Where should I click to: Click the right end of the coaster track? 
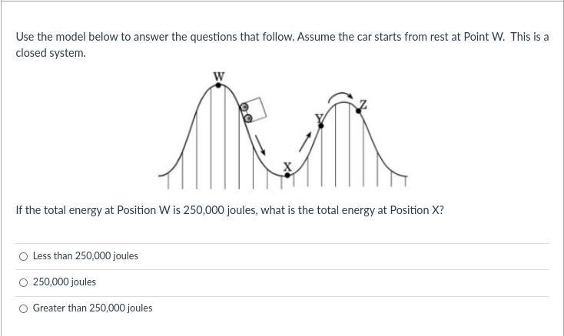404,175
